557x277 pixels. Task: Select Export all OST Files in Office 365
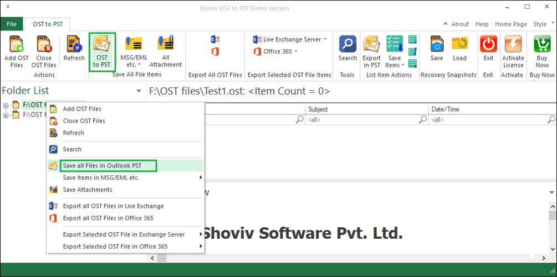pos(125,218)
